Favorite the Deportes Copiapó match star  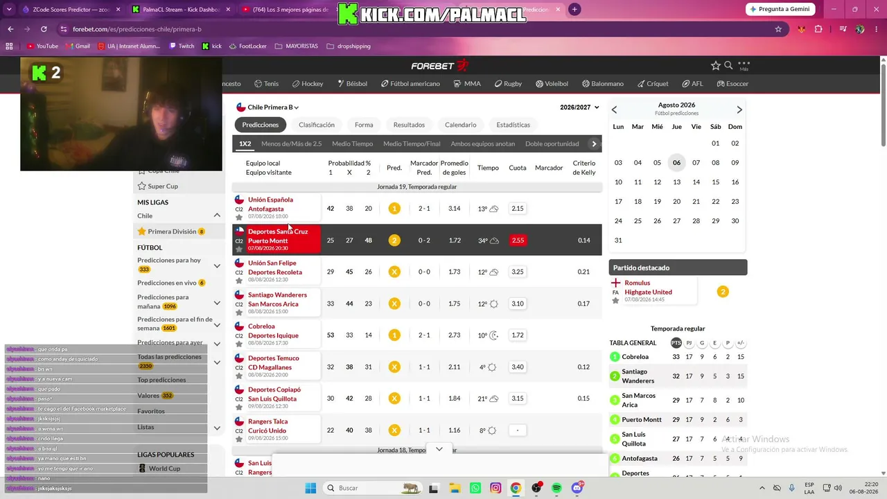pyautogui.click(x=239, y=407)
